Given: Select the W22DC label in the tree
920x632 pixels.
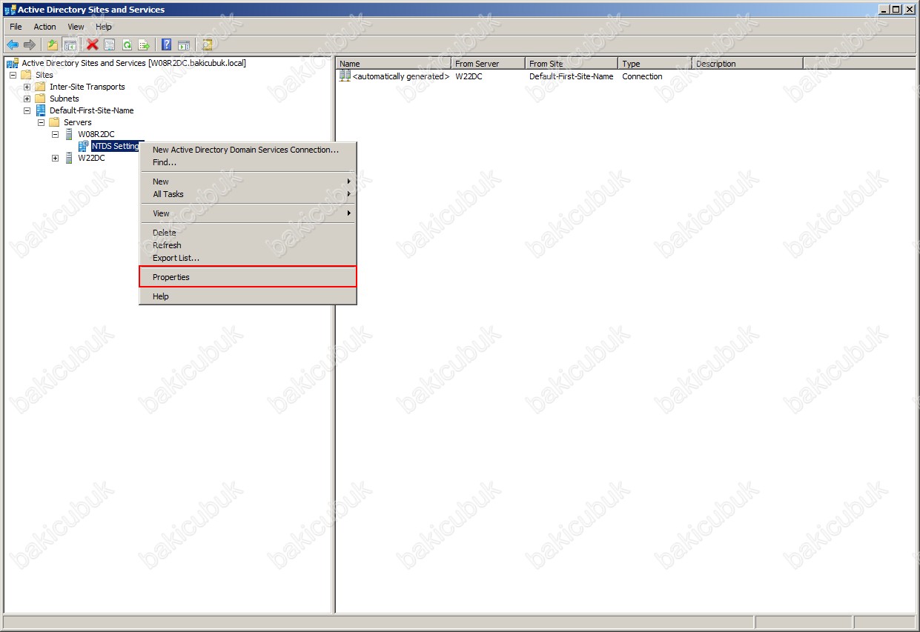Looking at the screenshot, I should tap(91, 158).
